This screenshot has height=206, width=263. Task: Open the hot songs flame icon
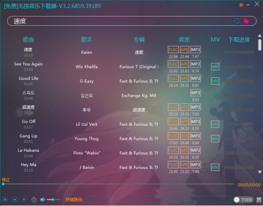[246, 21]
